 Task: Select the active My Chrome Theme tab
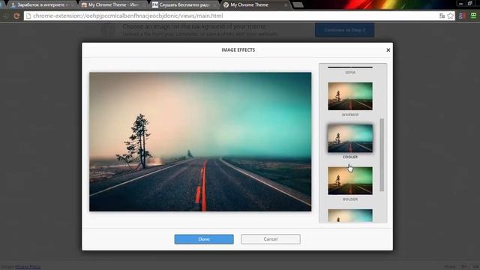click(x=255, y=5)
